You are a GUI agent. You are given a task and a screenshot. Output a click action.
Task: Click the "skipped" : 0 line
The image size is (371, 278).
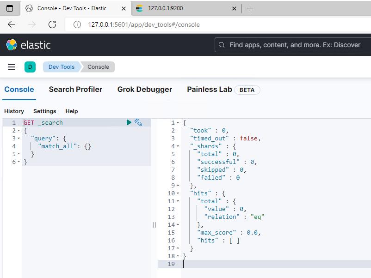tap(222, 169)
